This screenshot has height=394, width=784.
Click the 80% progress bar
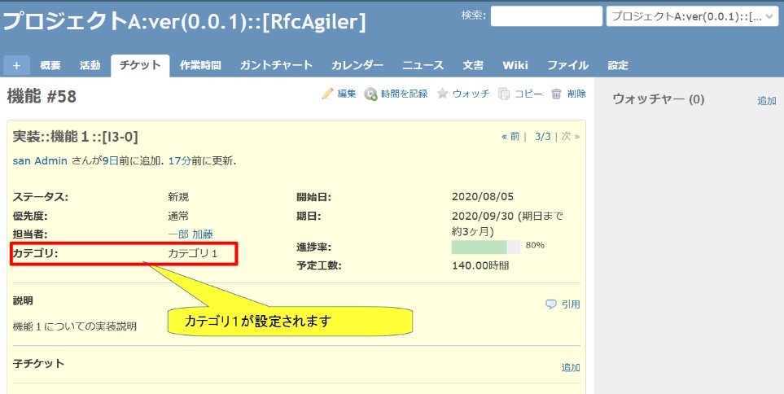pos(486,247)
